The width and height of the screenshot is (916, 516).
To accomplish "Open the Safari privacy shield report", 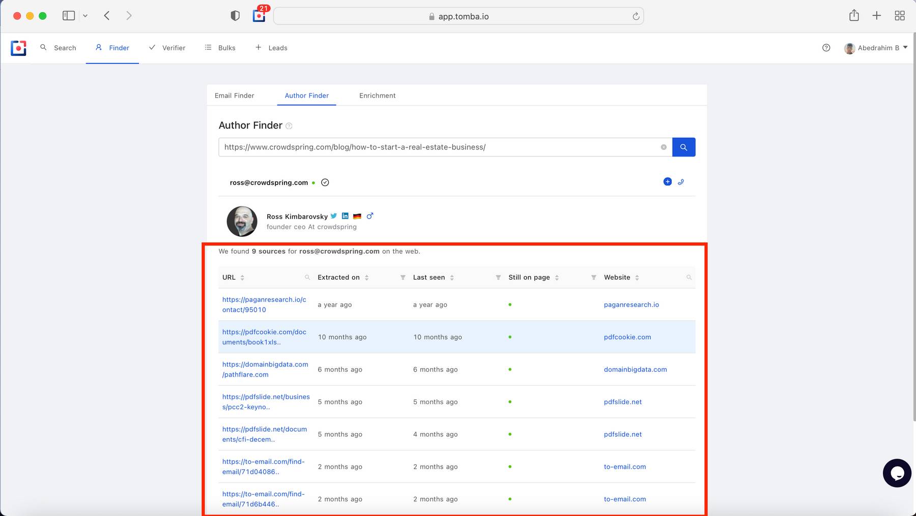I will tap(235, 16).
